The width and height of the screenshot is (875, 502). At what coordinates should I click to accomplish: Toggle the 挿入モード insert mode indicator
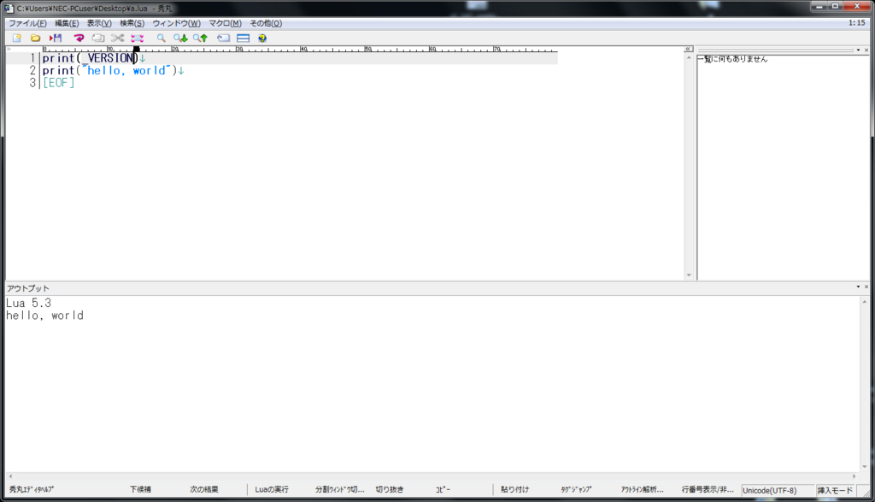[x=836, y=490]
